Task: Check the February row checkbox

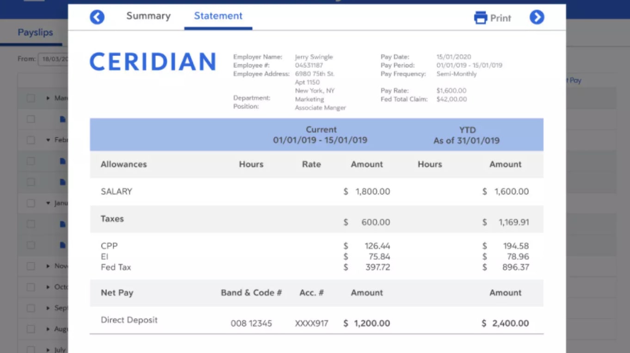Action: tap(31, 140)
